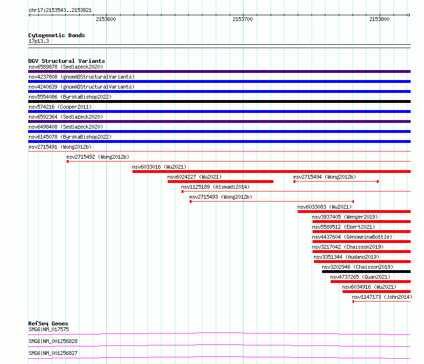Click the blue bar under nsv6145078

point(219,142)
